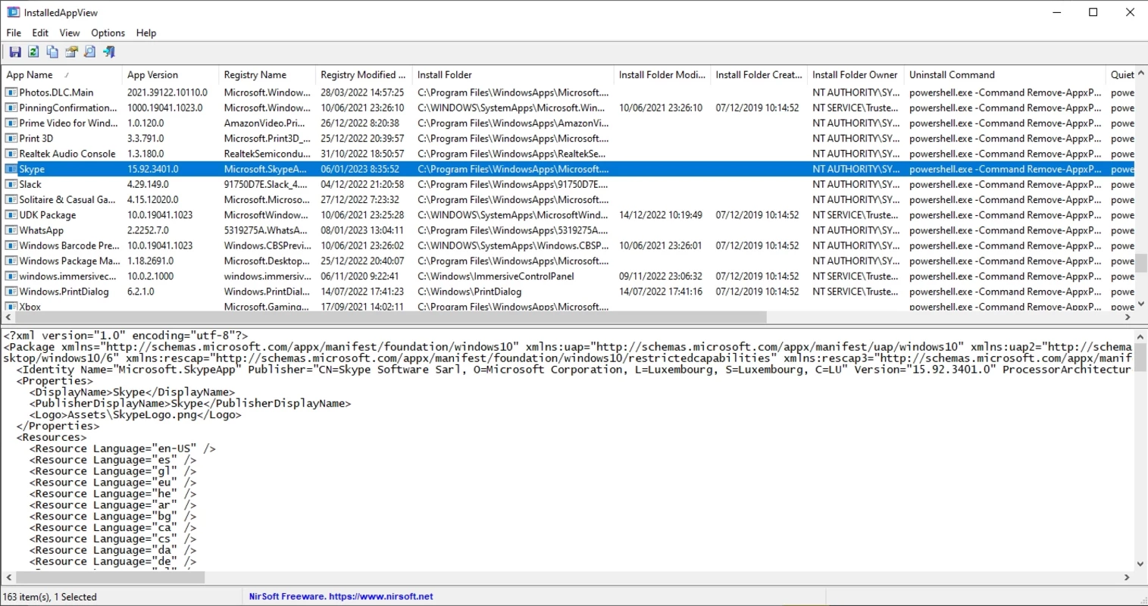Select the UDK Package row
The image size is (1148, 606).
(x=568, y=215)
